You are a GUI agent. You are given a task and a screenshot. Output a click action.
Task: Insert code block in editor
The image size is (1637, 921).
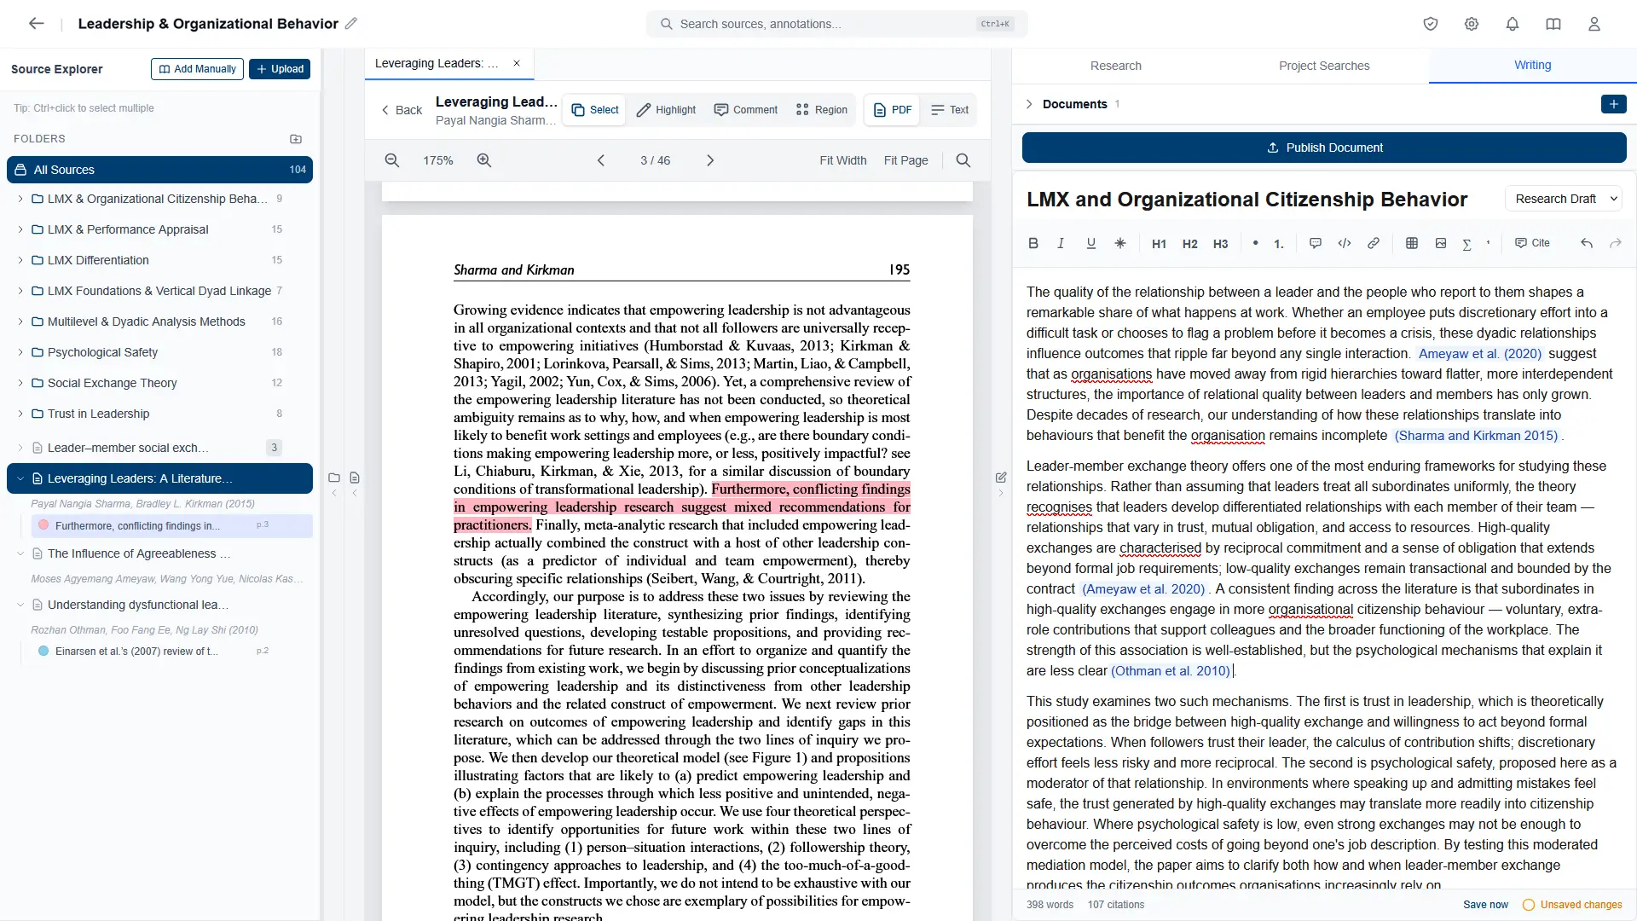click(1345, 243)
